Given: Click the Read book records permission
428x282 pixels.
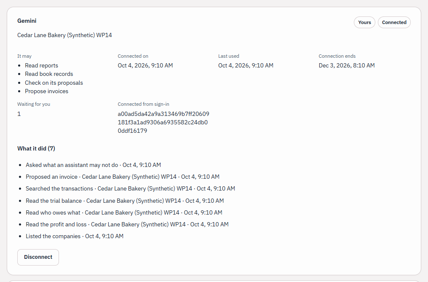Looking at the screenshot, I should coord(49,74).
